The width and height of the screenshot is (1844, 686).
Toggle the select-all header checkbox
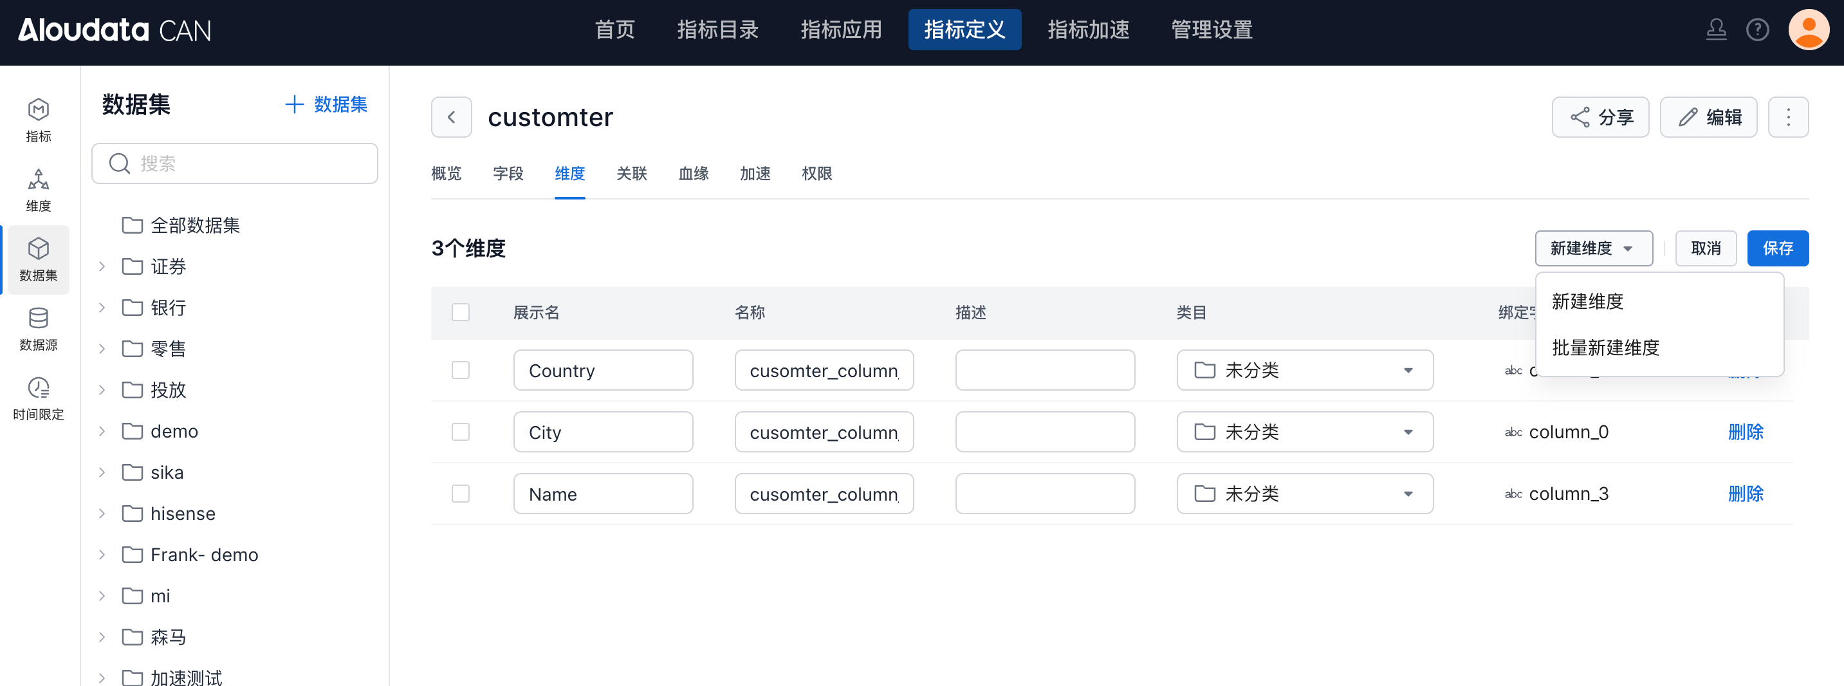[460, 312]
